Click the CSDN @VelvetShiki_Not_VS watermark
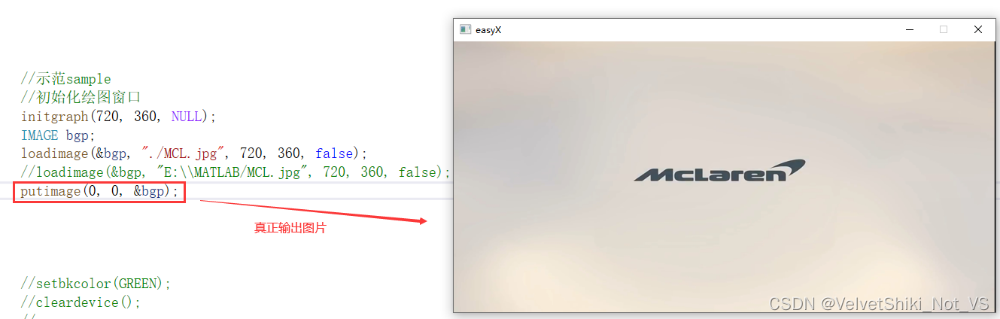This screenshot has width=1000, height=319. 879,303
